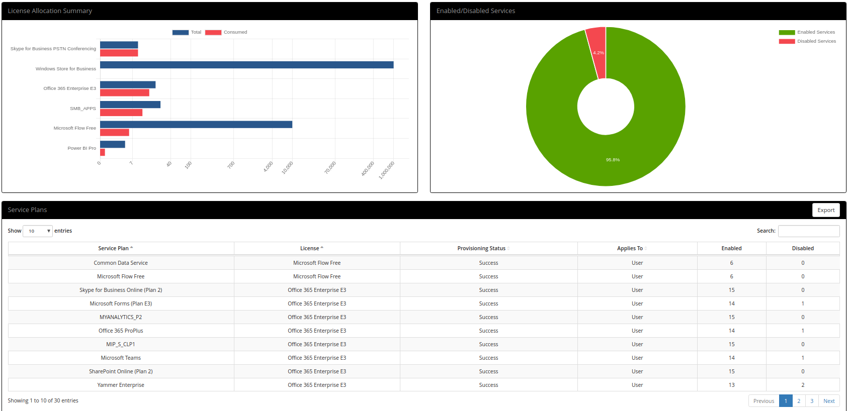847x411 pixels.
Task: Click the Enabled count 13 in Yammer Enterprise row
Action: pos(731,385)
